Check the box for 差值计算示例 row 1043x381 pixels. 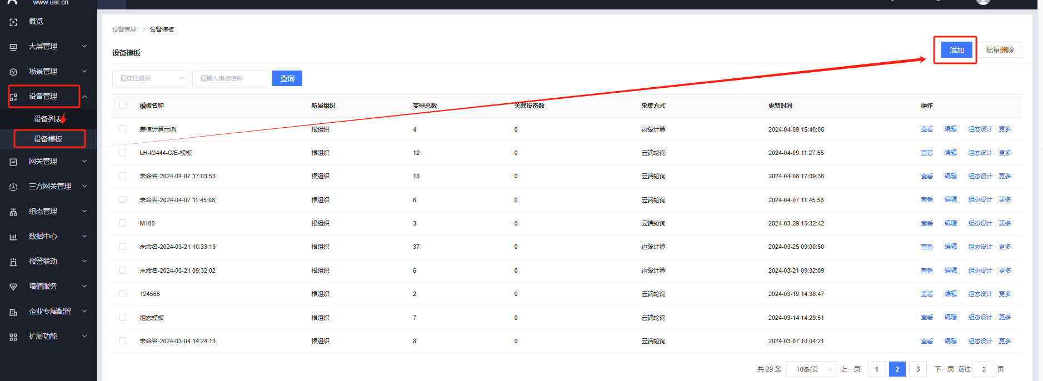tap(123, 129)
